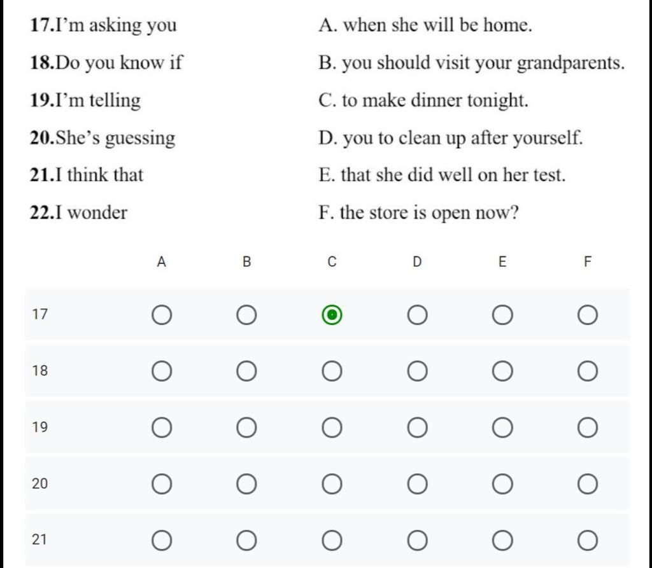Screen dimensions: 652x568
Task: Choose option A for question 18
Action: click(x=162, y=371)
